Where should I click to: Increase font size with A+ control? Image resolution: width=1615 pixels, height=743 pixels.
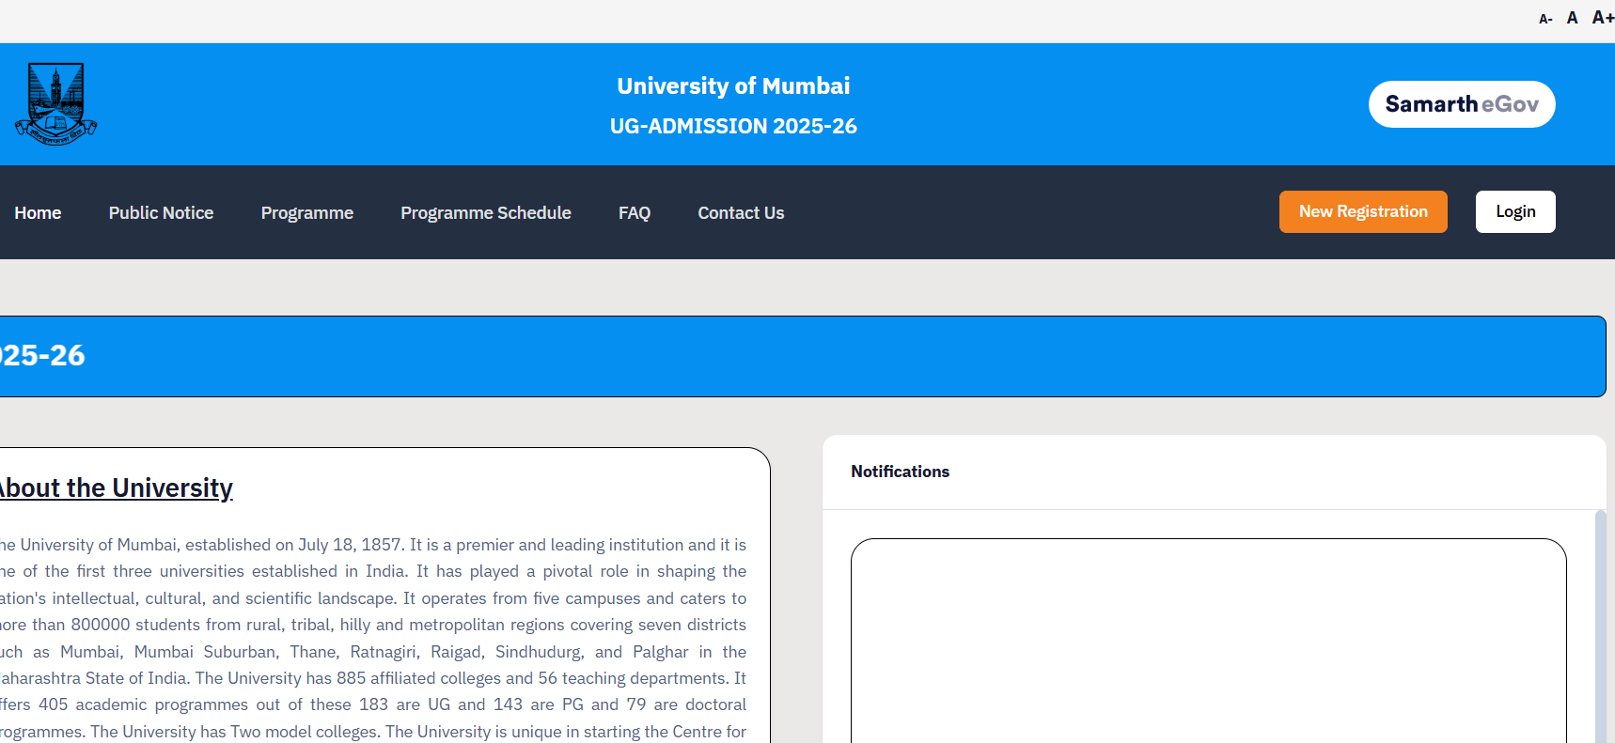(1602, 18)
